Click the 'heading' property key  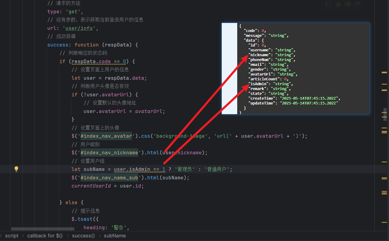click(94, 227)
